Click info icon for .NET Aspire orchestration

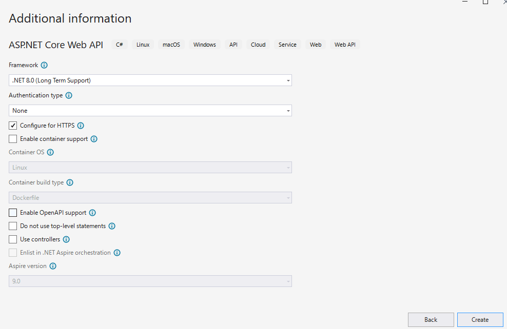(117, 253)
